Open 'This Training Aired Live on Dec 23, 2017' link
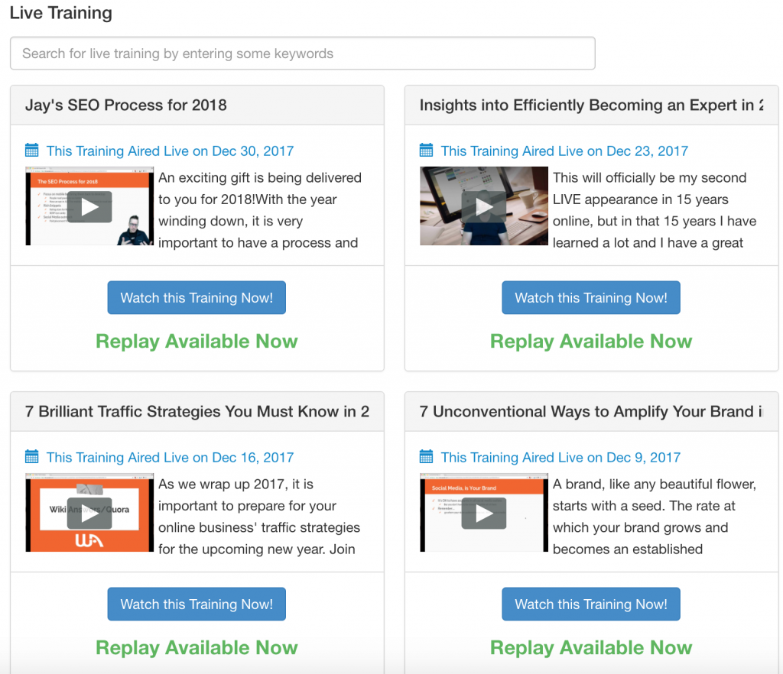Image resolution: width=783 pixels, height=674 pixels. pyautogui.click(x=564, y=151)
